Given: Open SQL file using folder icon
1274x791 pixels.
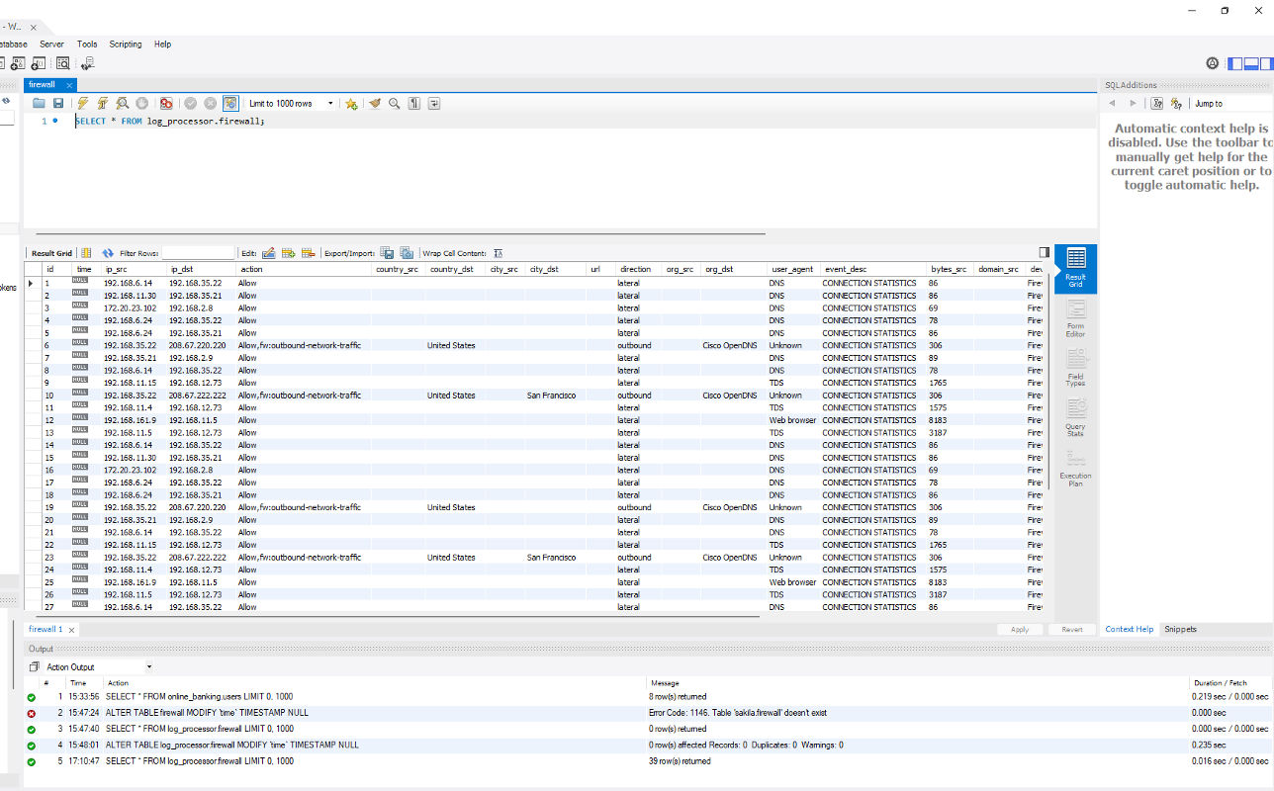Looking at the screenshot, I should (39, 103).
